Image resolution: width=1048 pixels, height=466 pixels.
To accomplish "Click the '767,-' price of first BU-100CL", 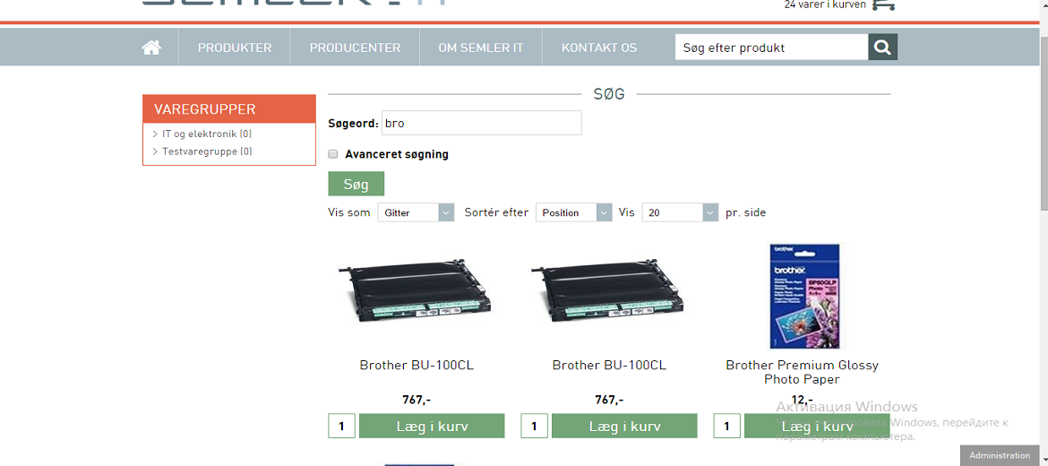I will pyautogui.click(x=417, y=400).
